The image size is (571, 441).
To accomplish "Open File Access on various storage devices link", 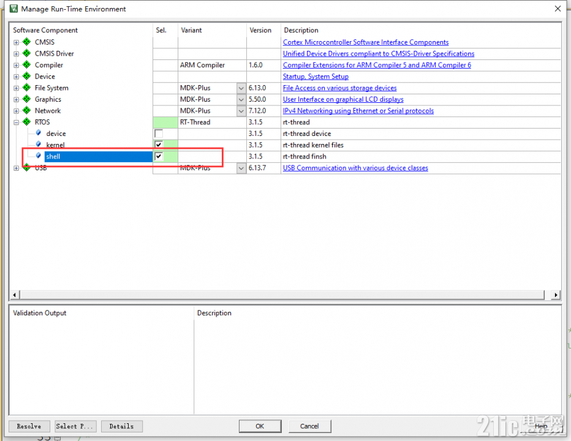I will point(340,88).
